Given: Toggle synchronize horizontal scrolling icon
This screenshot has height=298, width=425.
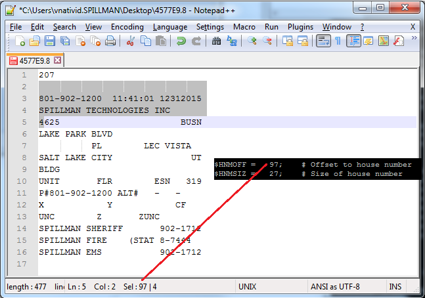Looking at the screenshot, I should [302, 41].
